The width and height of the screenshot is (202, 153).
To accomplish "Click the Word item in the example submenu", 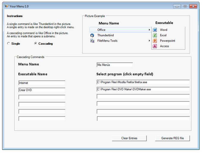I will tap(163, 30).
